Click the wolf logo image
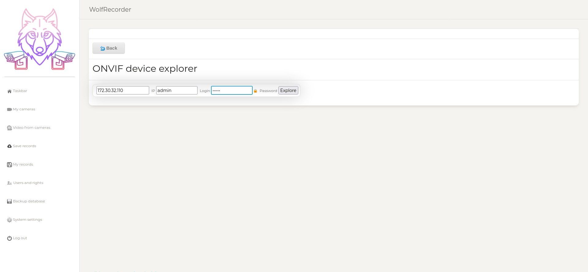Viewport: 588px width, 272px height. 40,39
